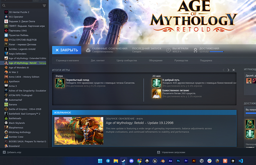Open Photoshop from the taskbar

point(178,161)
